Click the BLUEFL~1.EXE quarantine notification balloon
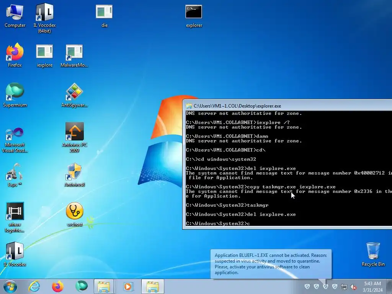This screenshot has height=294, width=392. point(271,264)
